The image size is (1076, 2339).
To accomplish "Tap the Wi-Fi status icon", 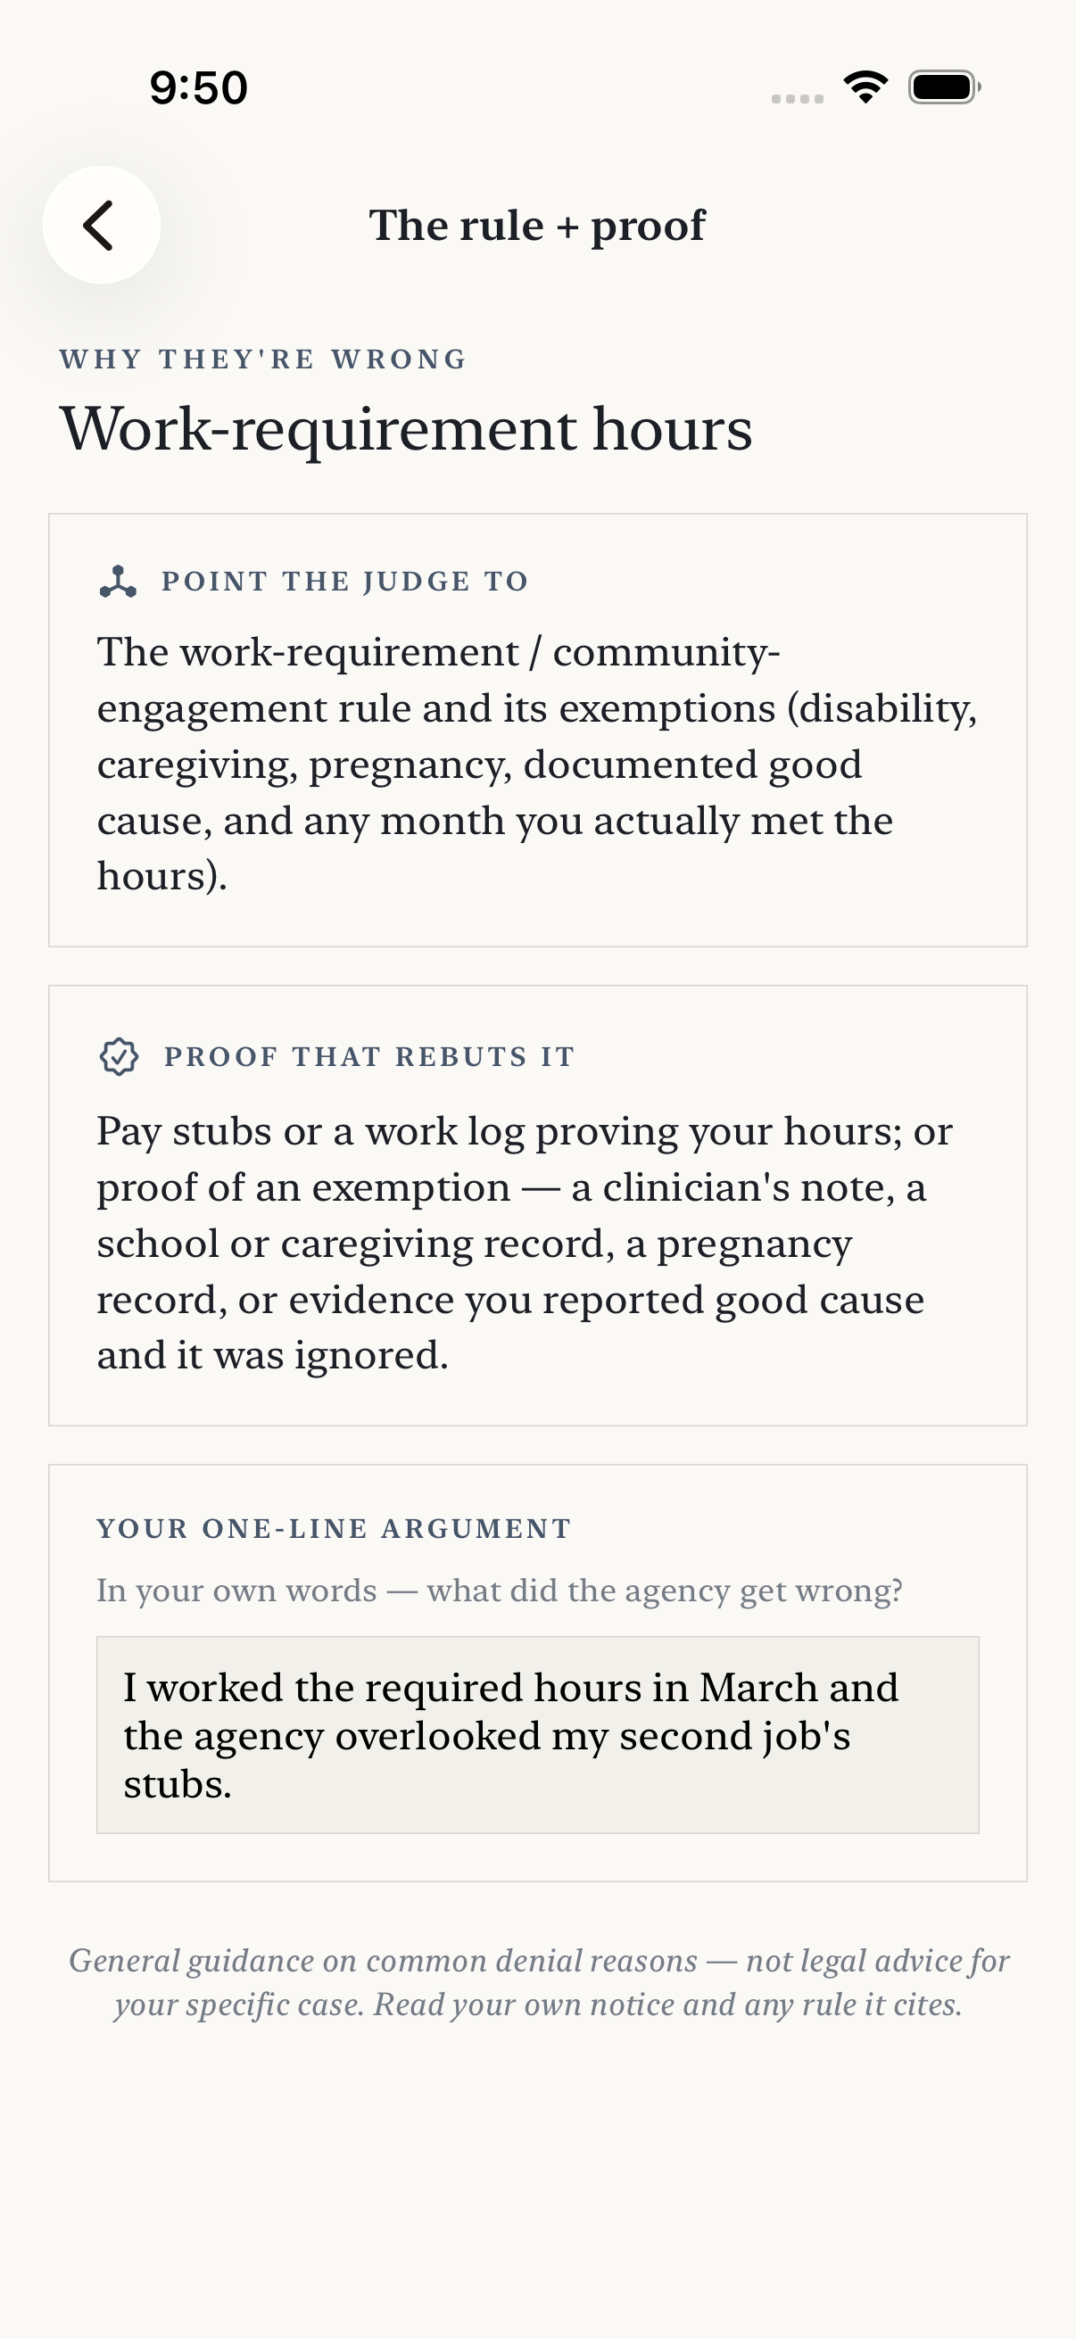I will 865,87.
